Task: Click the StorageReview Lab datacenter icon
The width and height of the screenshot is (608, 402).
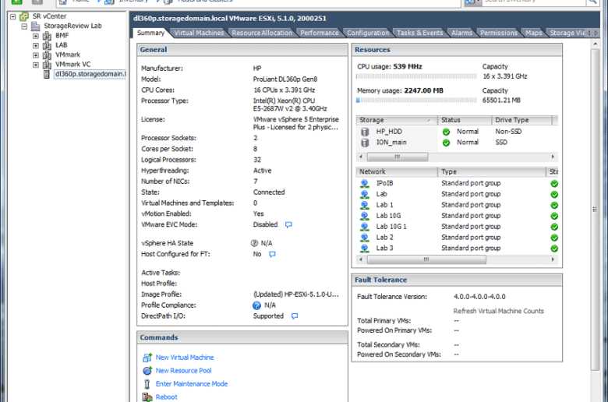Action: pos(36,26)
